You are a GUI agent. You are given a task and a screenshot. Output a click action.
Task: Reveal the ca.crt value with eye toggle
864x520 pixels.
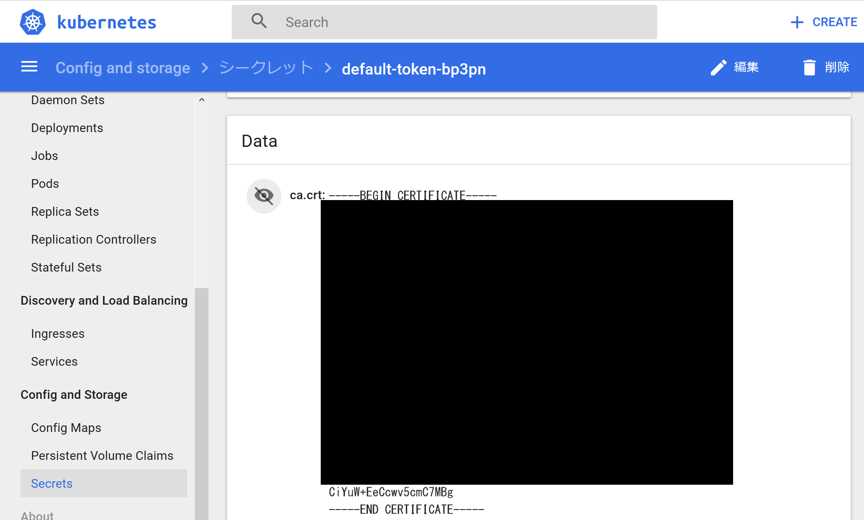click(264, 196)
